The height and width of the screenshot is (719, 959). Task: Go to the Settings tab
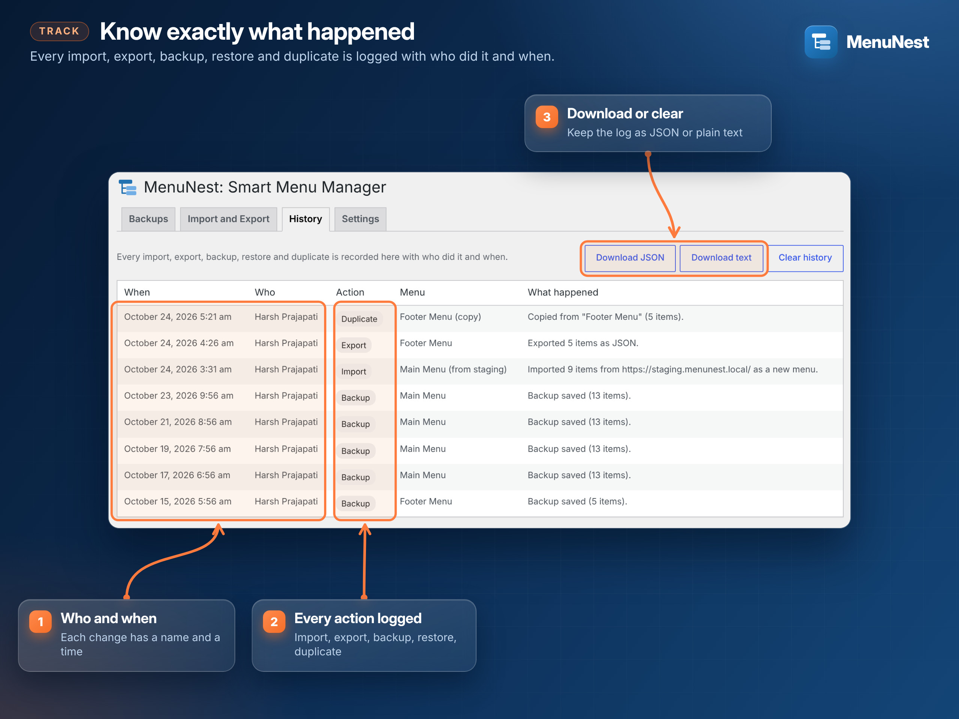click(x=360, y=219)
